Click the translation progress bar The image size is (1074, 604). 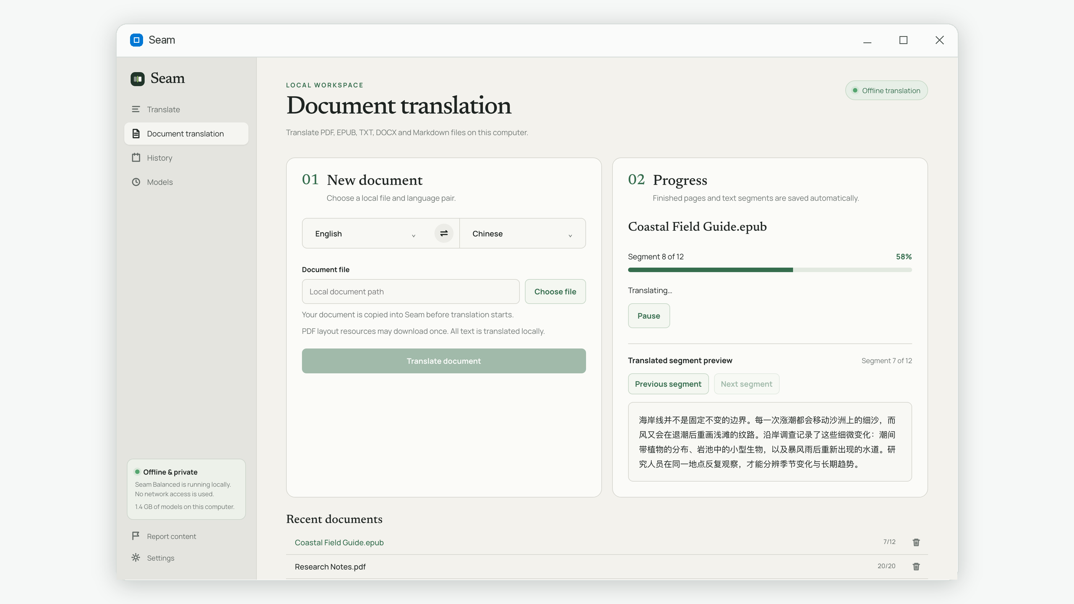(770, 270)
